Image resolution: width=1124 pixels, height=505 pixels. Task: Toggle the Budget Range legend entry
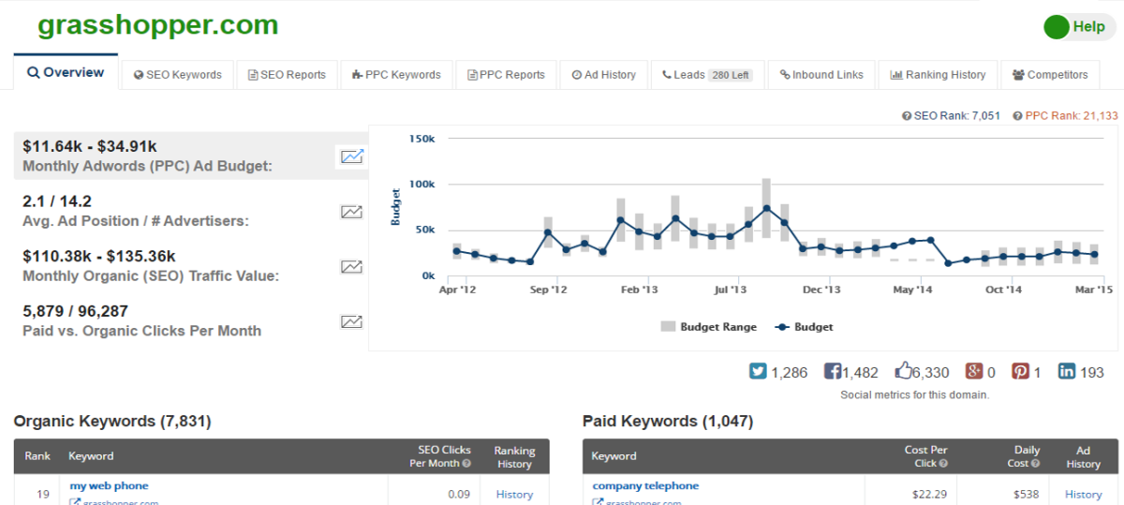pos(707,327)
